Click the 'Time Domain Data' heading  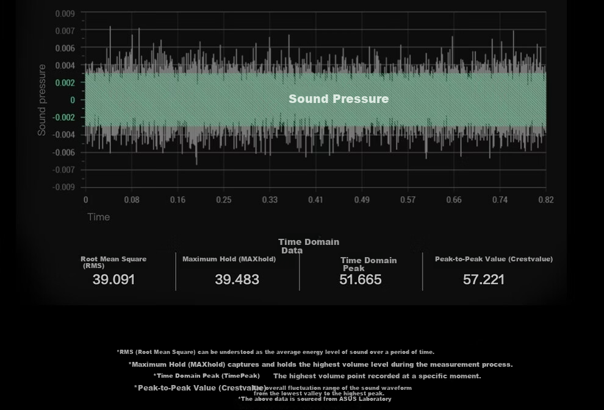point(309,246)
